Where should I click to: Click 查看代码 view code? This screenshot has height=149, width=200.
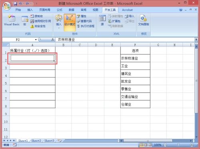pyautogui.click(x=84, y=21)
